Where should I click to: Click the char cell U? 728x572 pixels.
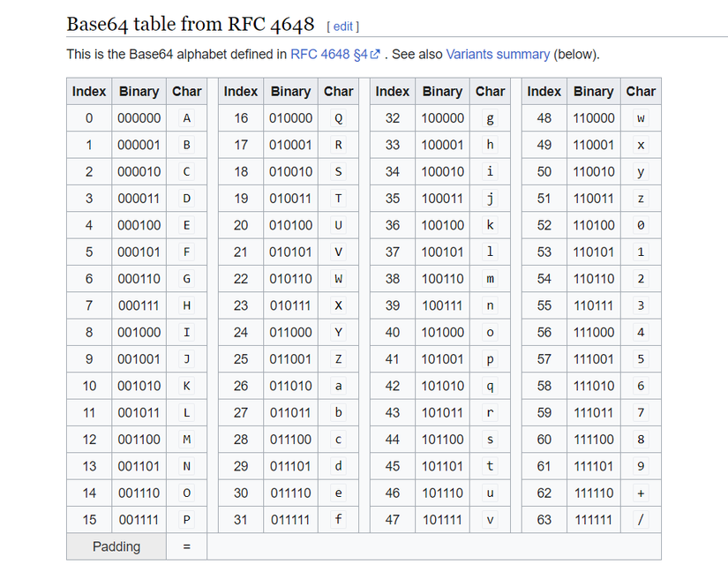(x=339, y=225)
